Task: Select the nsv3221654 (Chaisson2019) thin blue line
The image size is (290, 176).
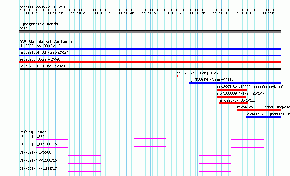Action: pos(150,55)
